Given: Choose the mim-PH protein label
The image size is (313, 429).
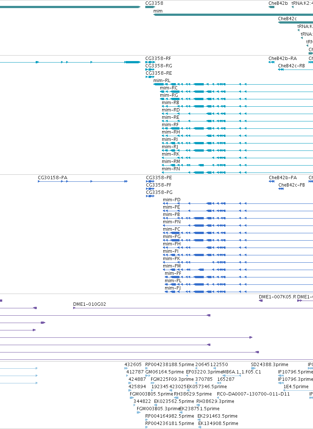Looking at the screenshot, I should (x=172, y=244).
